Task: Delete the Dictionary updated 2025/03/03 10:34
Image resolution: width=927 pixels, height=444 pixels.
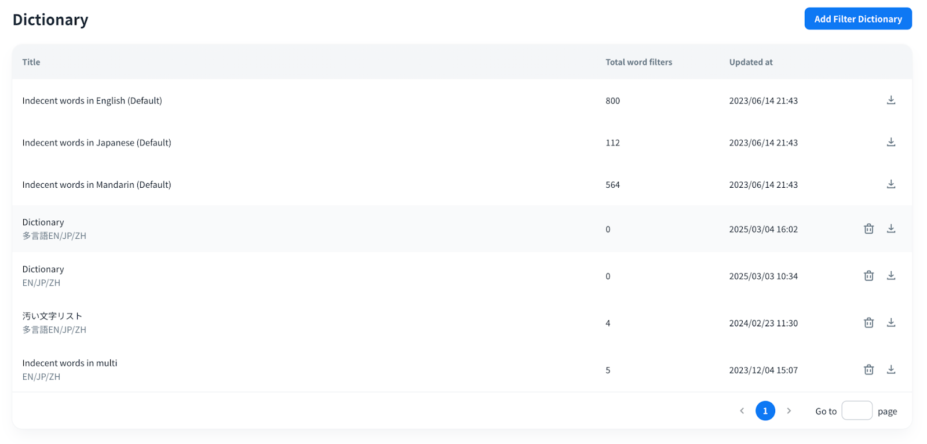Action: [x=868, y=276]
